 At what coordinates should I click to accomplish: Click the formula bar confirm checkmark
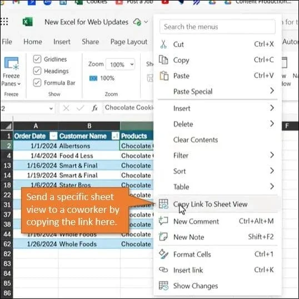click(x=80, y=108)
